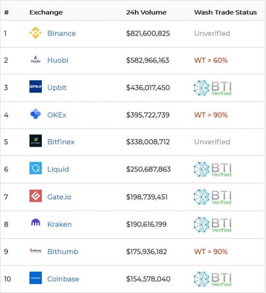266x293 pixels.
Task: Click Kraken's BTI Verified badge
Action: tap(213, 225)
